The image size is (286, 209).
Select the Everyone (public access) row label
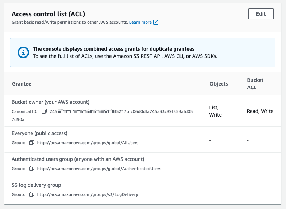(x=39, y=133)
